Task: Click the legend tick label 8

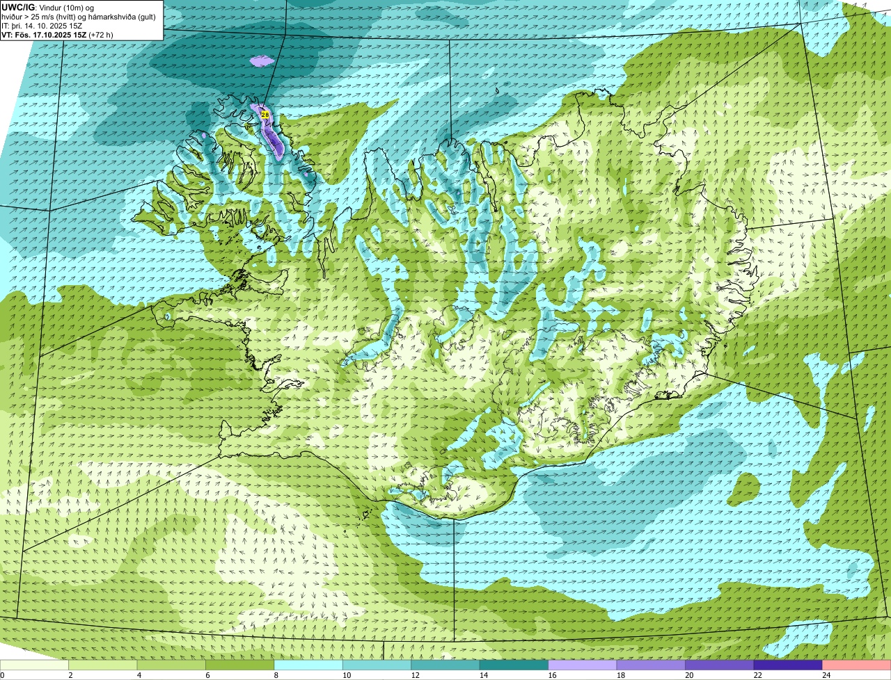Action: pyautogui.click(x=276, y=675)
